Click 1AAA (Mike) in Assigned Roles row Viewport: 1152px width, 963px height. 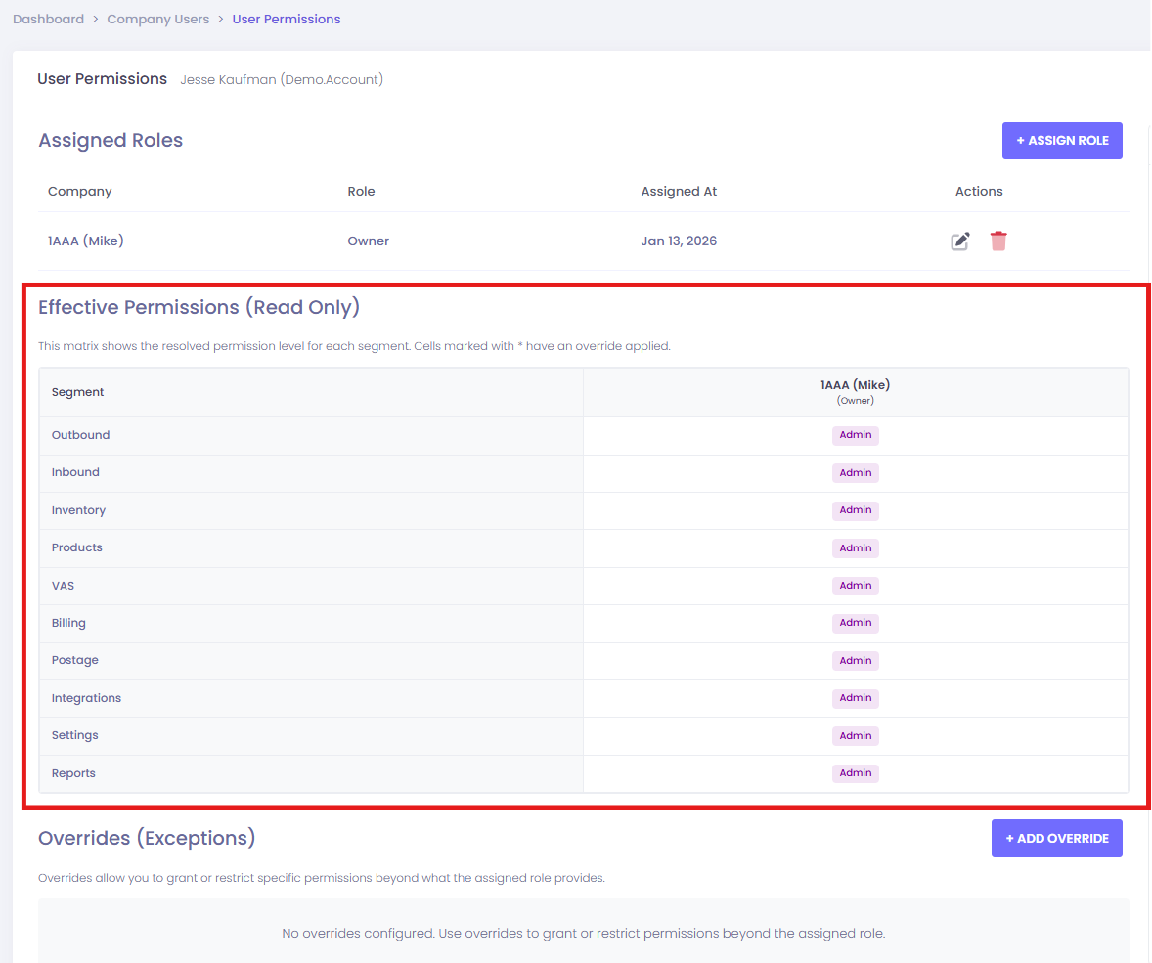(86, 241)
